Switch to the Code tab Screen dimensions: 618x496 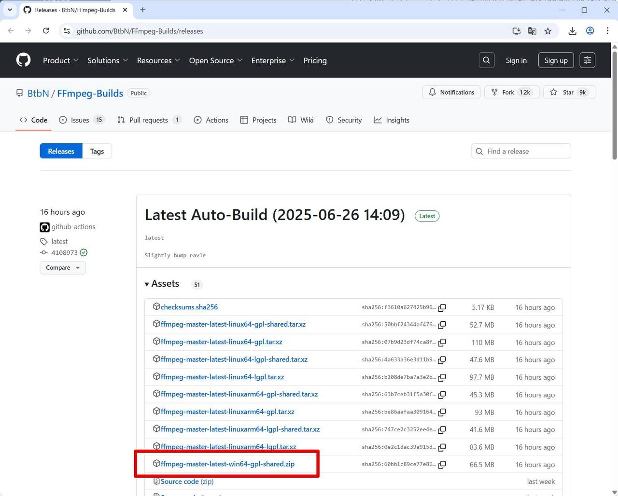click(x=33, y=120)
